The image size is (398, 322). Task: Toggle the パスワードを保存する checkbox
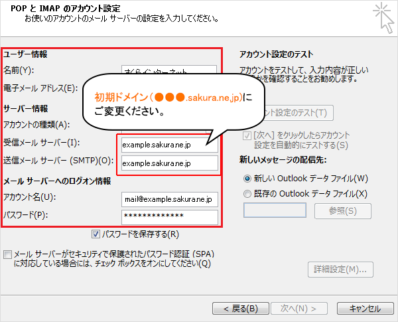pos(97,234)
